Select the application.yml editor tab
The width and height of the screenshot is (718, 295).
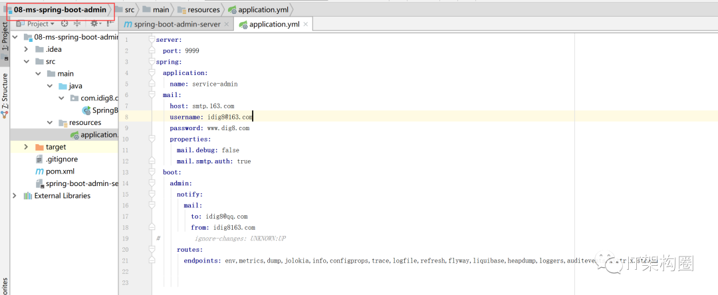(x=275, y=24)
